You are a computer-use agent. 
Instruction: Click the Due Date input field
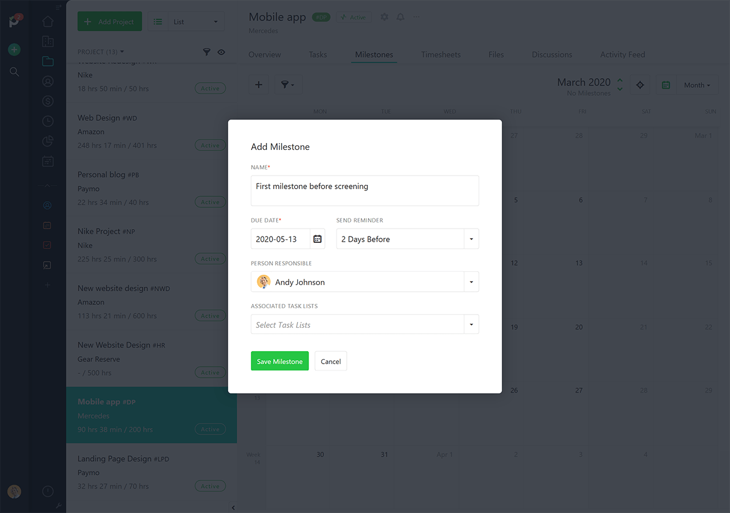pyautogui.click(x=281, y=239)
